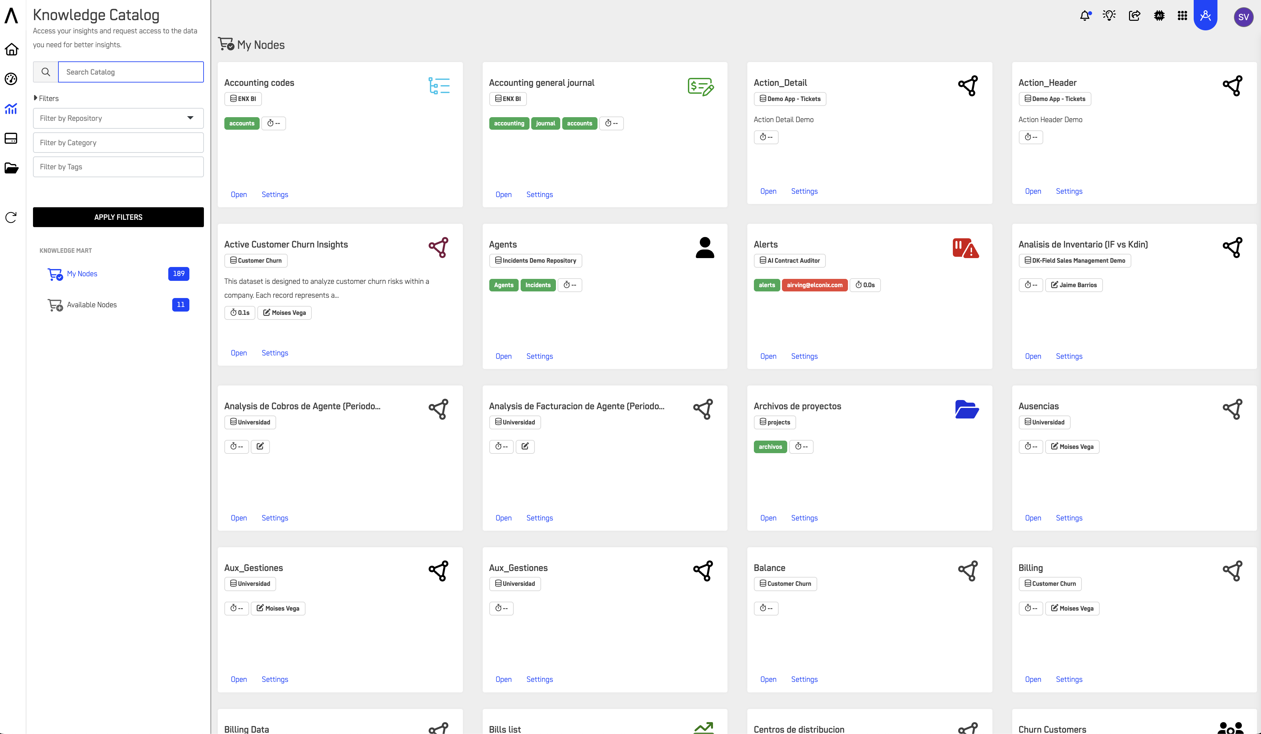Click the Search Catalog input

(x=131, y=72)
